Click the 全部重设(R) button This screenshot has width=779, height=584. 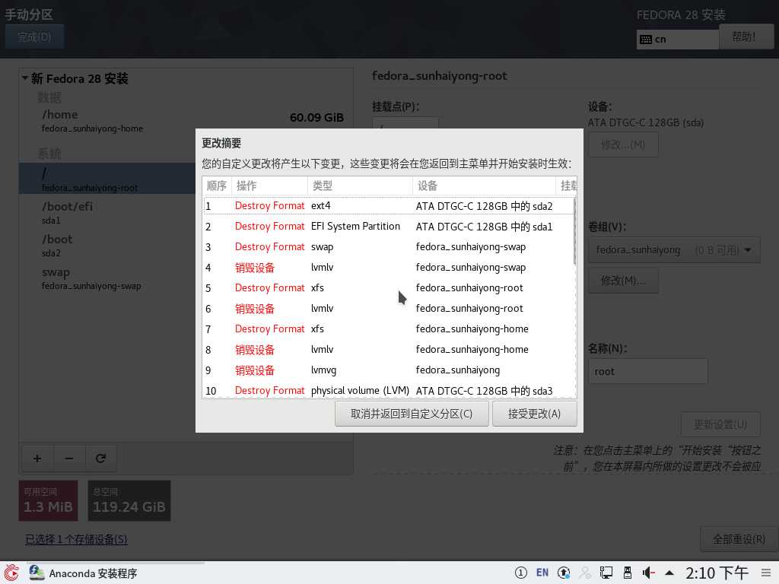(739, 539)
